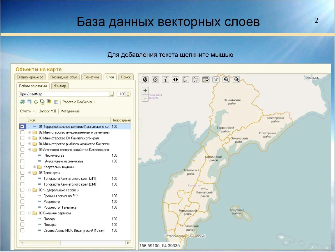335x252 pixels.
Task: Click the globe full-extent map icon
Action: [x=145, y=80]
